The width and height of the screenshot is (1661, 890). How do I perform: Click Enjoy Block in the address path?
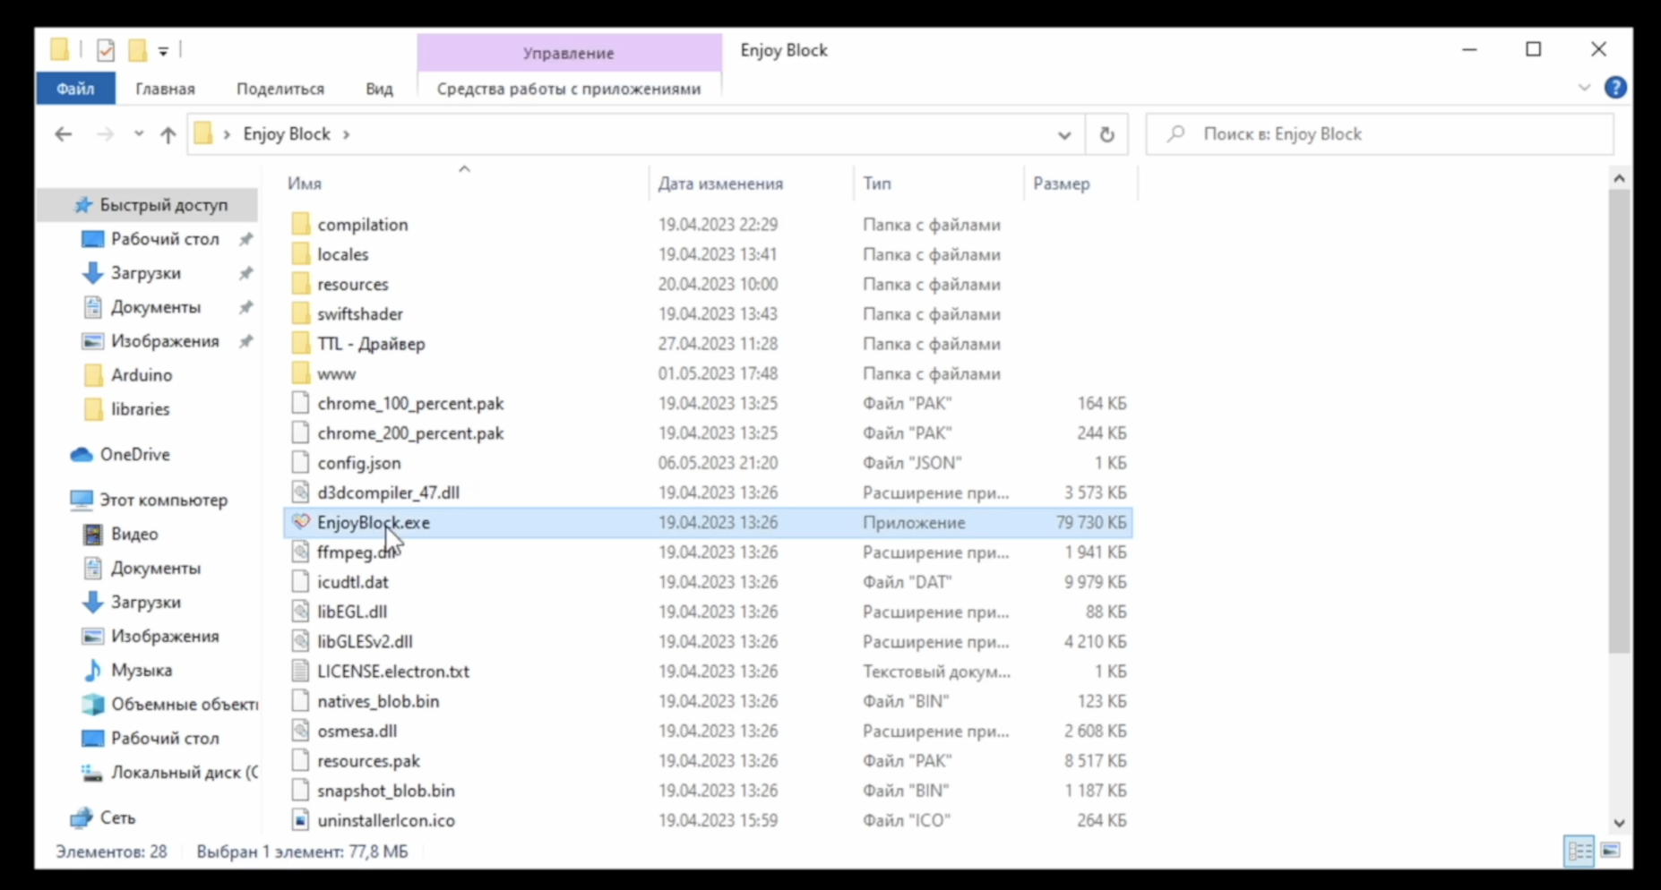287,134
